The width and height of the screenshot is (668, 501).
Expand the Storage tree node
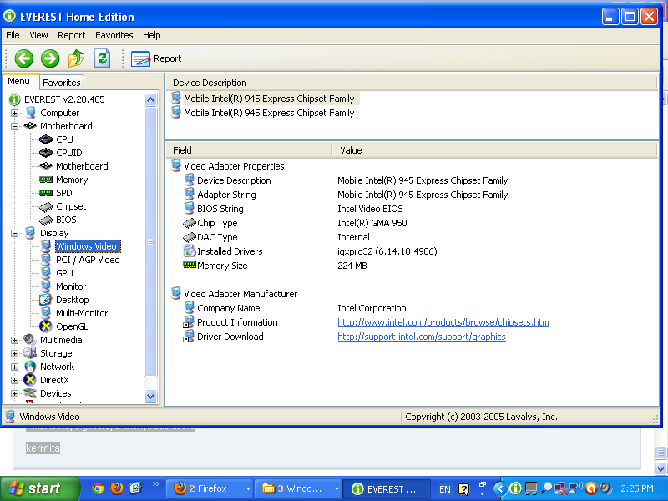point(14,353)
